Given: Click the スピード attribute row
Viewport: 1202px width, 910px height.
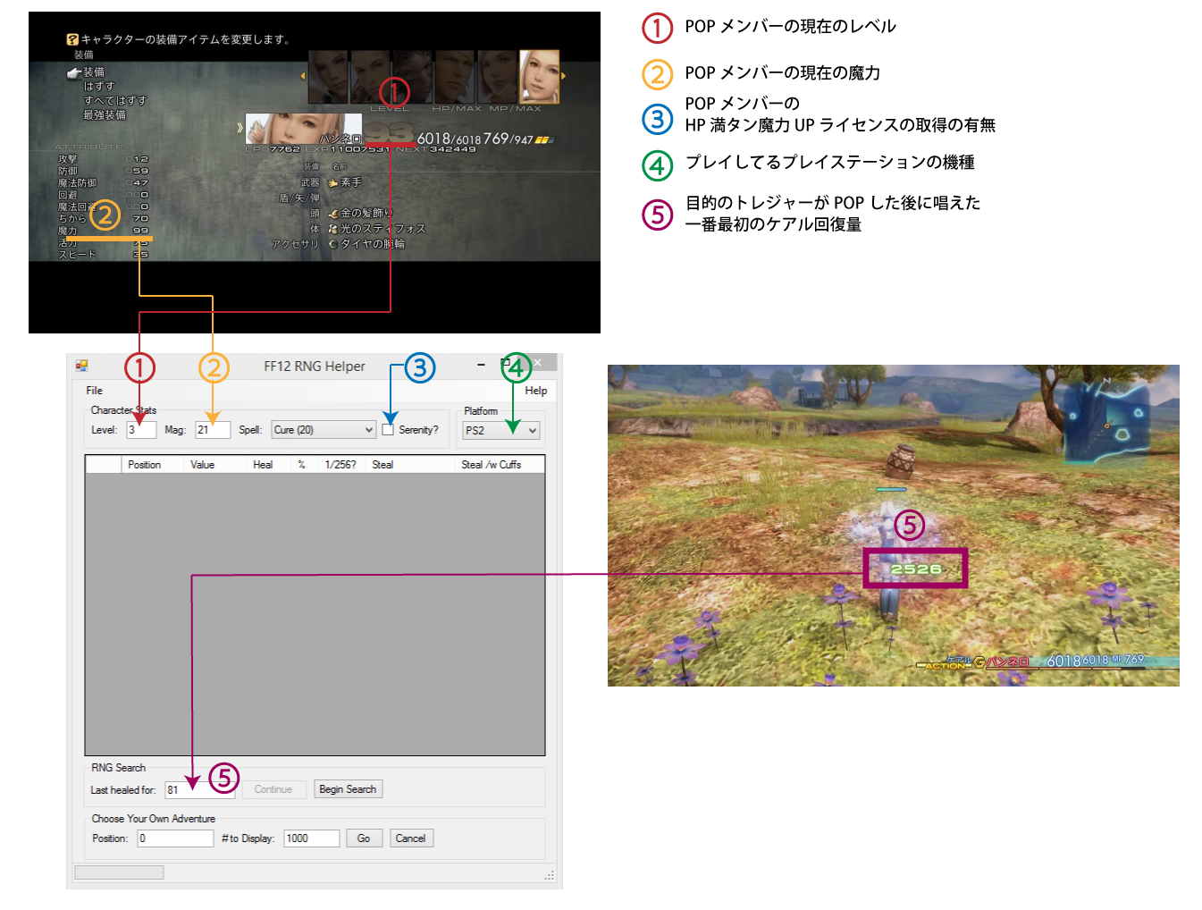Looking at the screenshot, I should pos(104,255).
